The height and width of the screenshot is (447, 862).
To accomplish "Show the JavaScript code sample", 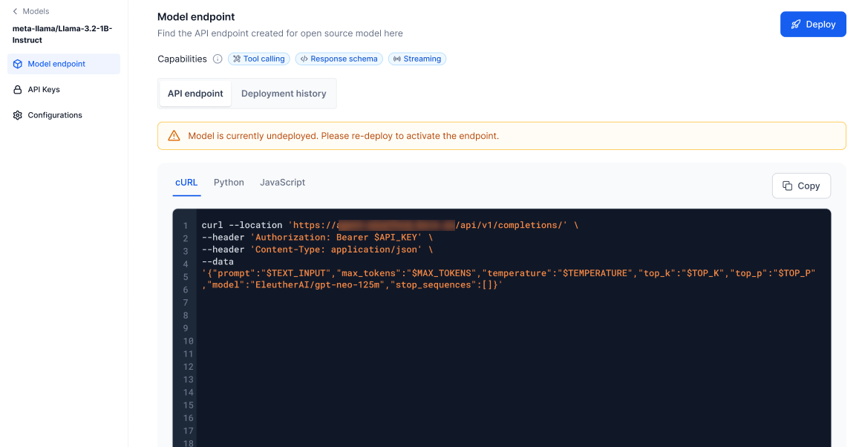I will point(282,183).
